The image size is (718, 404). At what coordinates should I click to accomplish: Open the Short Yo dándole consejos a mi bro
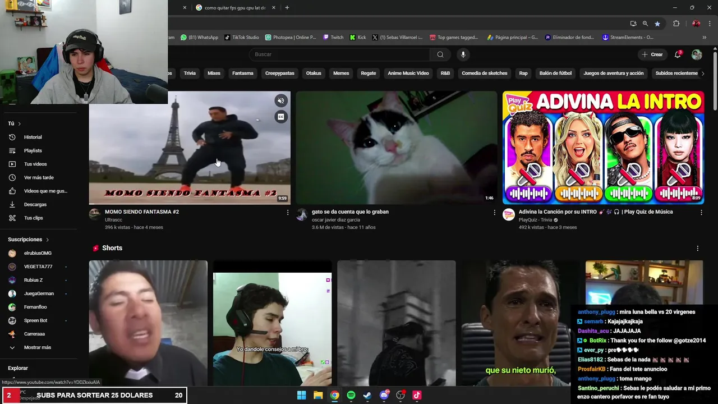tap(272, 323)
